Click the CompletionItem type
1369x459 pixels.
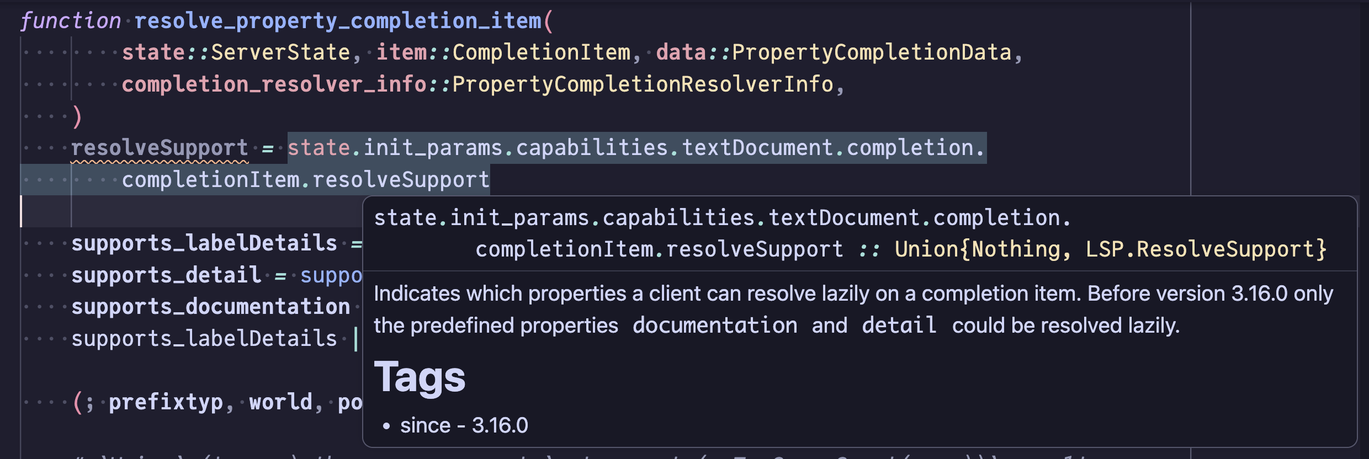coord(541,52)
